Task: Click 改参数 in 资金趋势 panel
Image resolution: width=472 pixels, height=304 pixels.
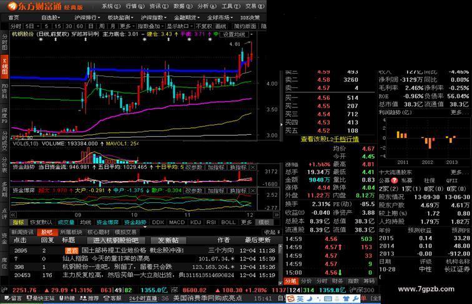Action: click(194, 167)
